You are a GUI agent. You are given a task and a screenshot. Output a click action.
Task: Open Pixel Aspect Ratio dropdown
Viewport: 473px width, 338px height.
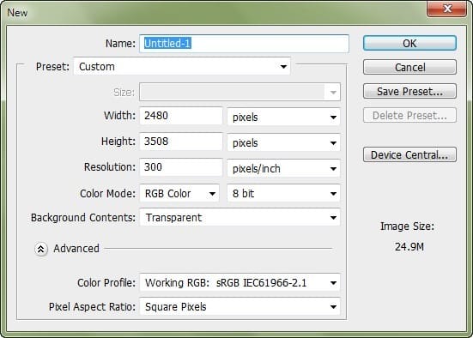tap(240, 306)
